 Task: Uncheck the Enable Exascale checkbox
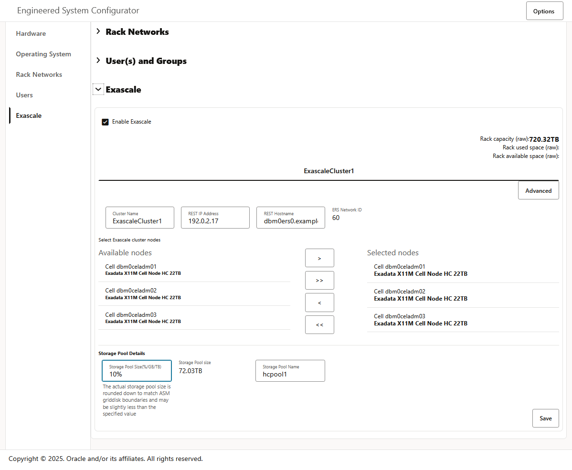pos(106,122)
